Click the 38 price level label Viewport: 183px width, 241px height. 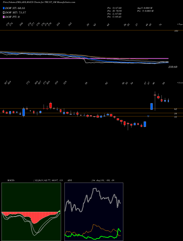tap(175, 114)
